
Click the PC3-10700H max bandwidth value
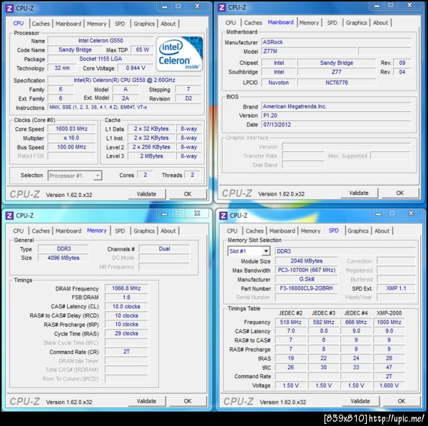pyautogui.click(x=306, y=270)
